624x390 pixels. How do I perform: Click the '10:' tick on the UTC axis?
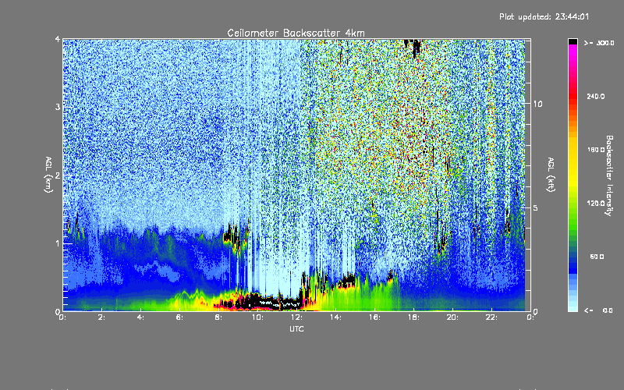pyautogui.click(x=258, y=317)
